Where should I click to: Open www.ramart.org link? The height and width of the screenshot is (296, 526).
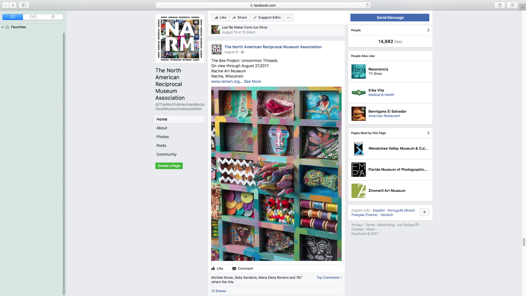click(226, 81)
